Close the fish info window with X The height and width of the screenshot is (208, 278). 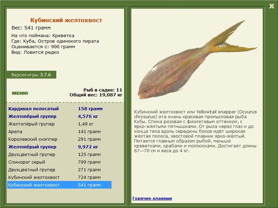[271, 6]
